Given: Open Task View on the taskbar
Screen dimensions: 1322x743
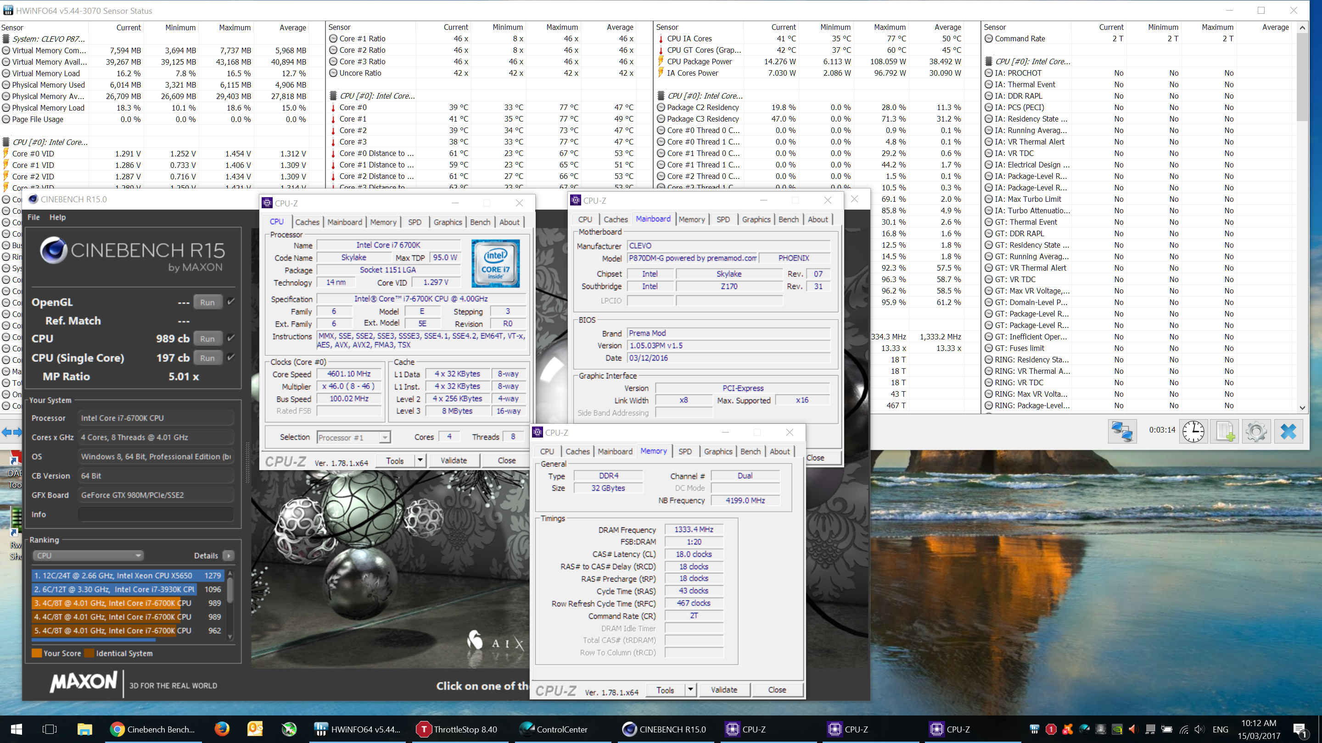Looking at the screenshot, I should 50,729.
